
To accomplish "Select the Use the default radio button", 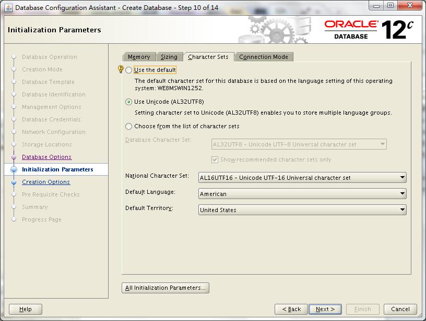I will [129, 70].
